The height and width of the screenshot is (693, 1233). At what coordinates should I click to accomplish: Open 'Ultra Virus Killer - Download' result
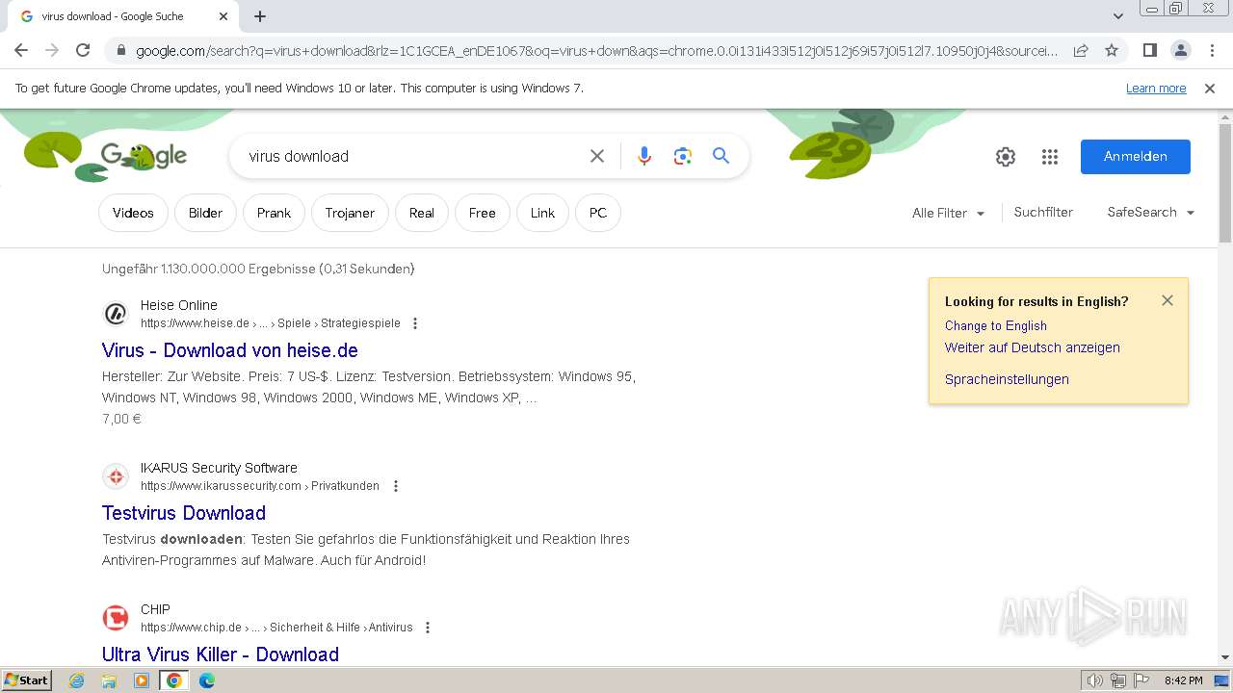coord(221,654)
